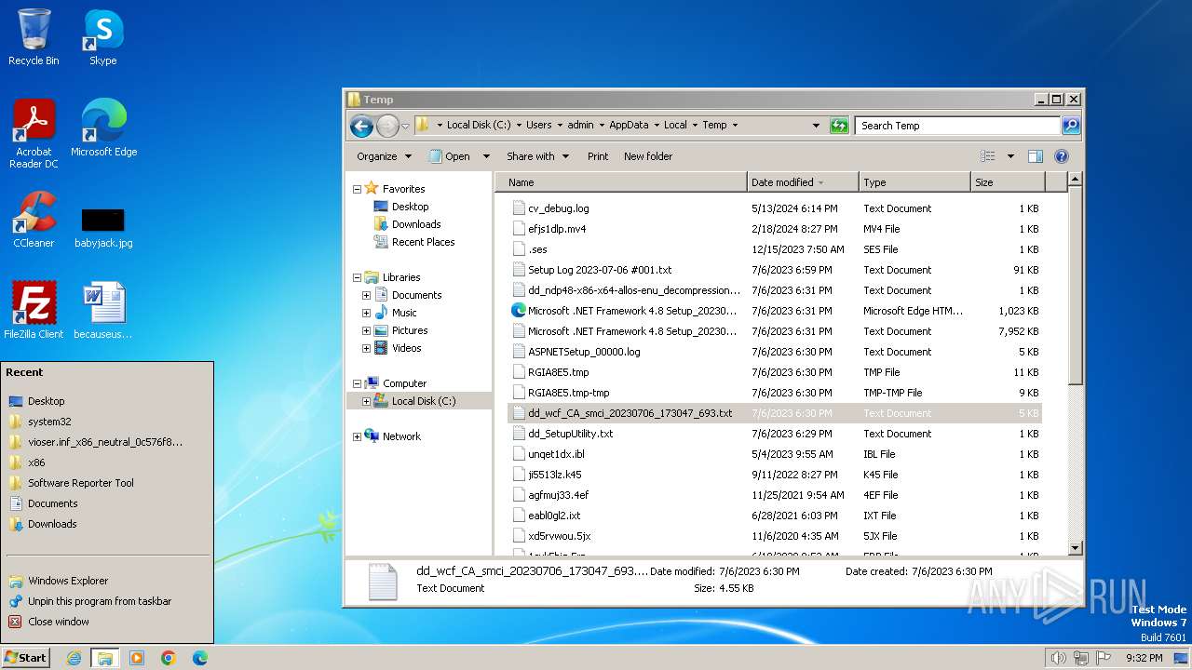The image size is (1192, 670).
Task: Click the green Refresh button beside address bar
Action: 839,126
